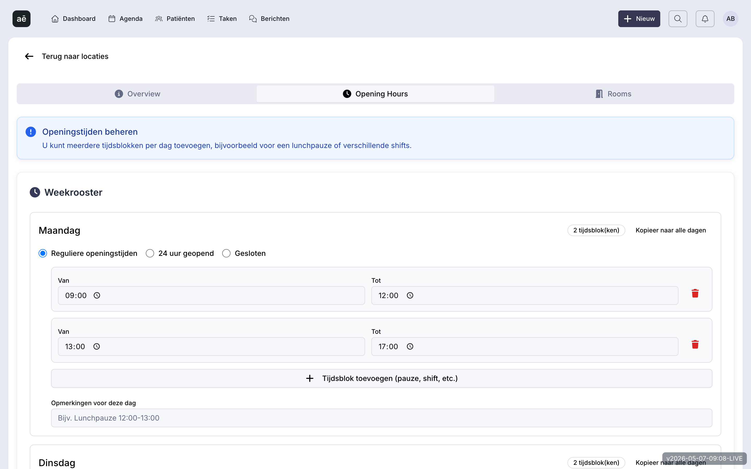Screen dimensions: 751x469
Task: Delete the 13:00–17:00 time block
Action: point(695,345)
